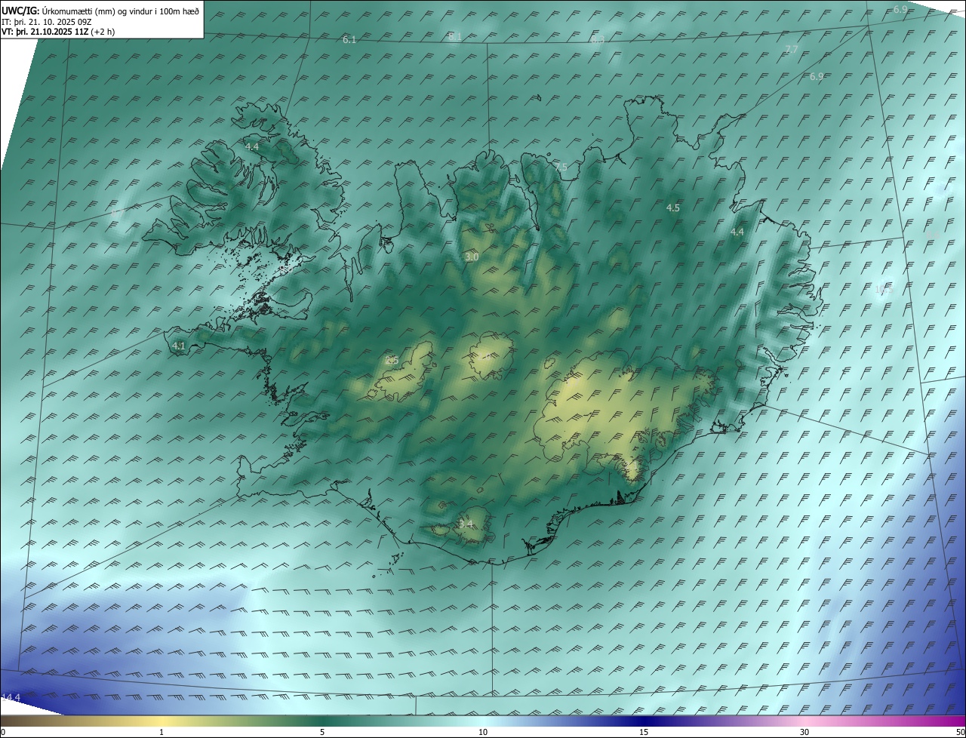Click the initial time line 'IT: þri. 21. 10. 2025 09Z'

click(x=47, y=22)
